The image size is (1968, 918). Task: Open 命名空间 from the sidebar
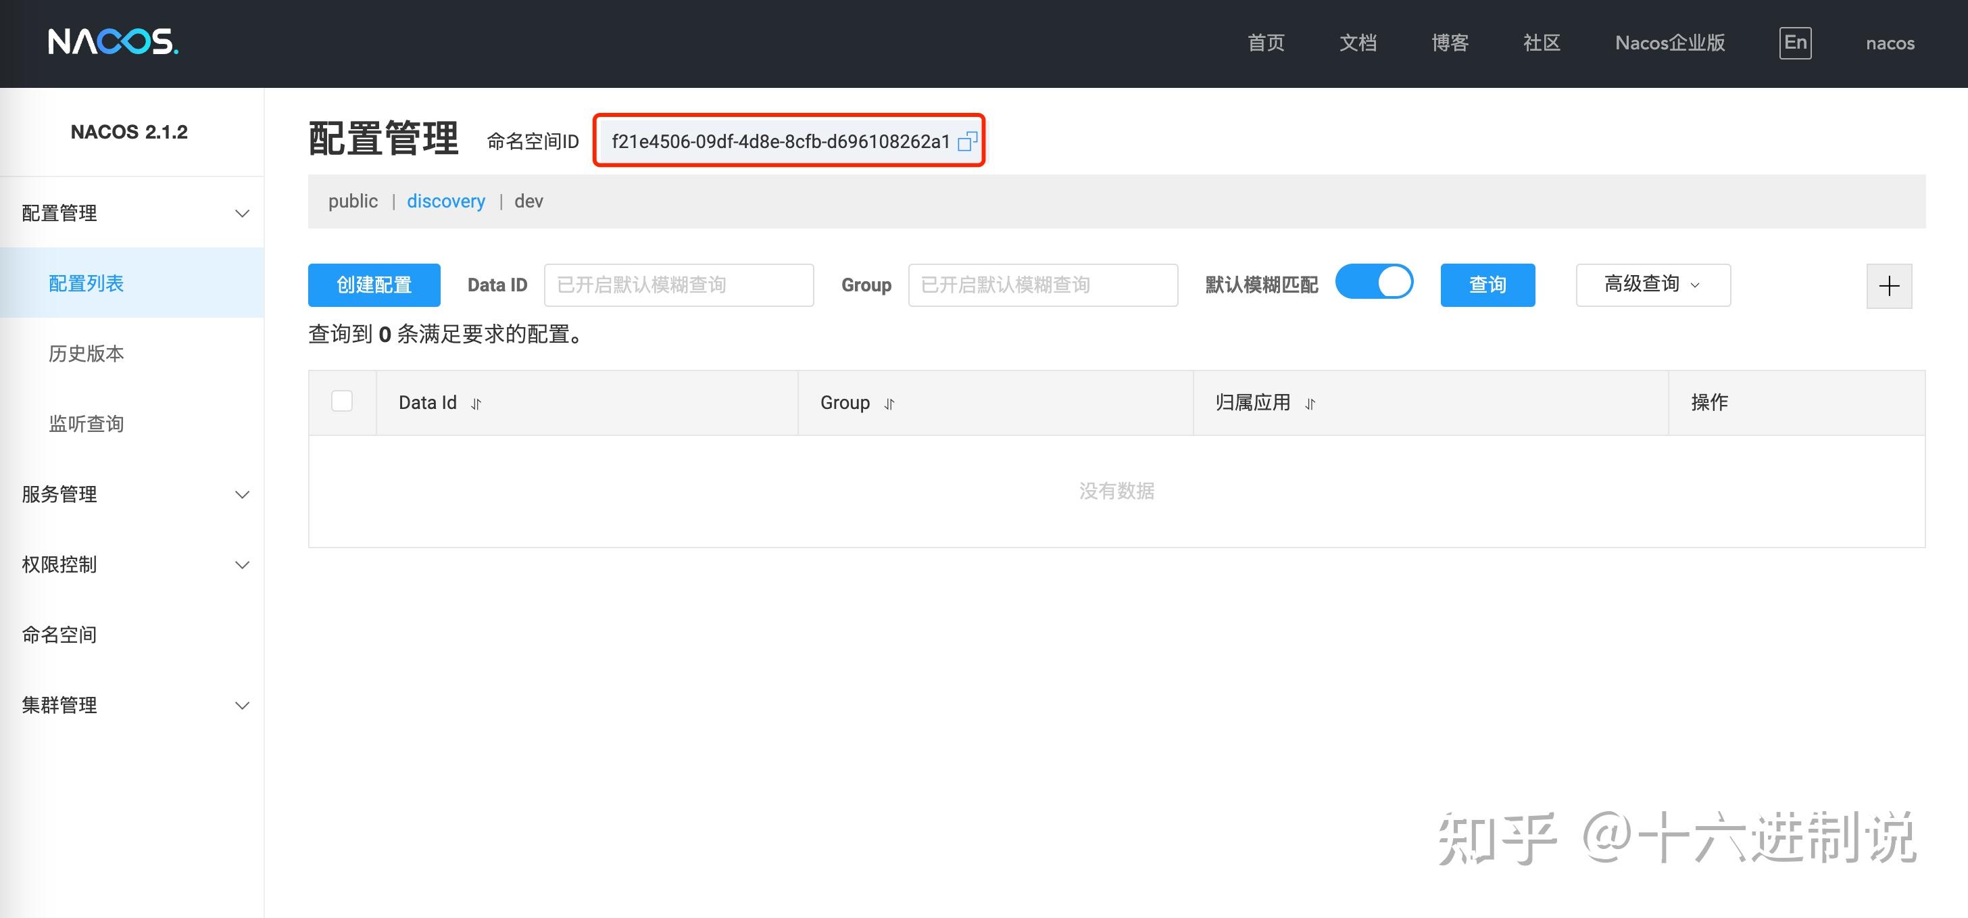59,635
